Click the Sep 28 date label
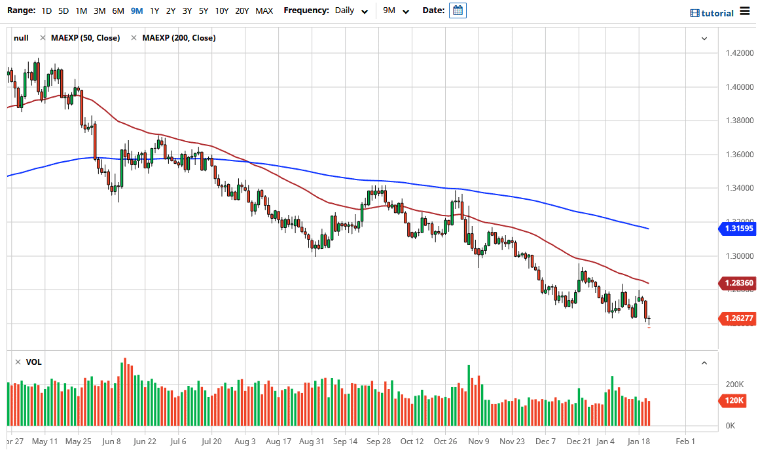The width and height of the screenshot is (758, 452). coord(378,442)
